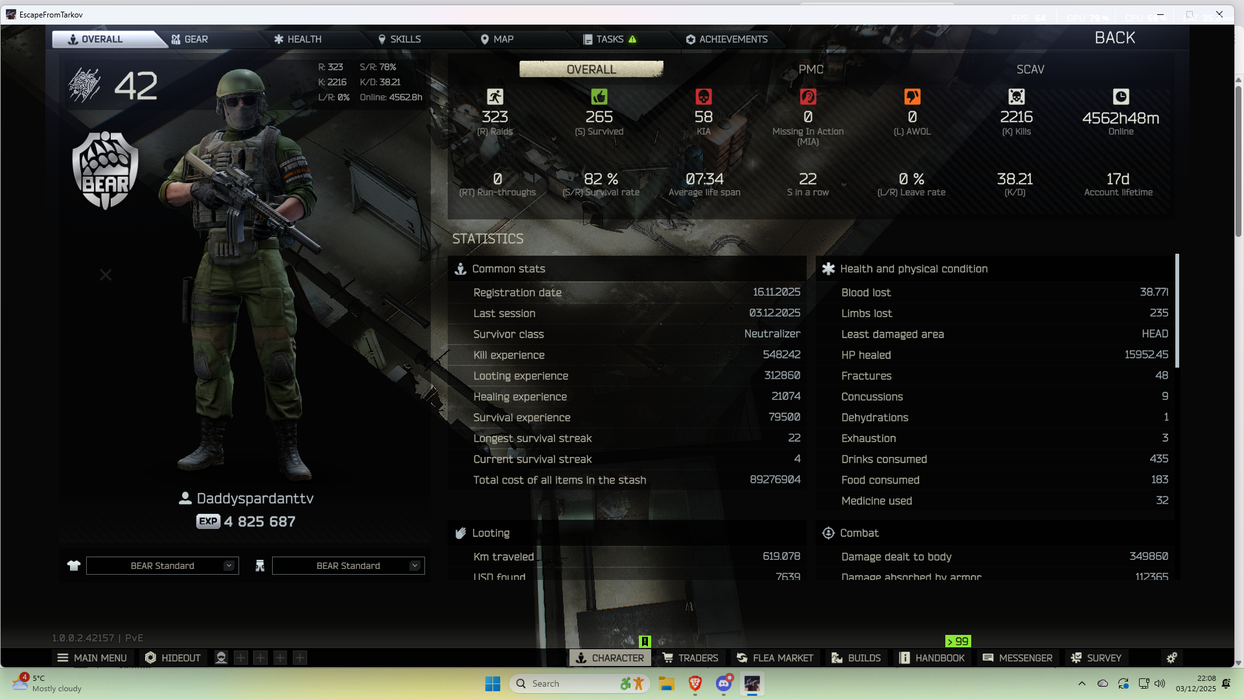Click the KIA red skull icon
Image resolution: width=1244 pixels, height=699 pixels.
[703, 97]
